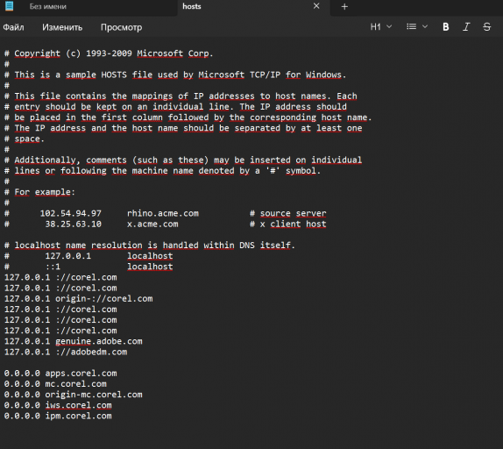Click the word 'mappings' in the comment
Viewport: 503px width, 449px height.
tap(152, 96)
